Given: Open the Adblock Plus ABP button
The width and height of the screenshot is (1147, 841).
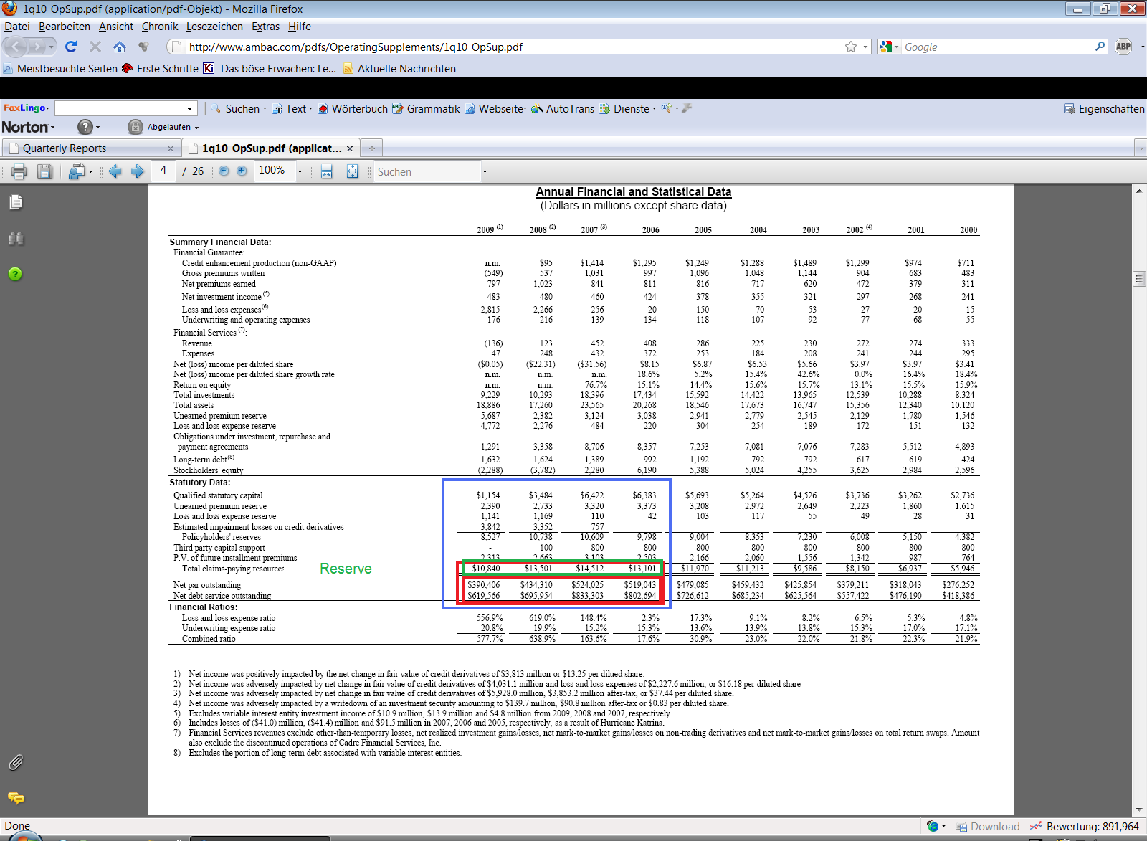Looking at the screenshot, I should click(x=1123, y=47).
